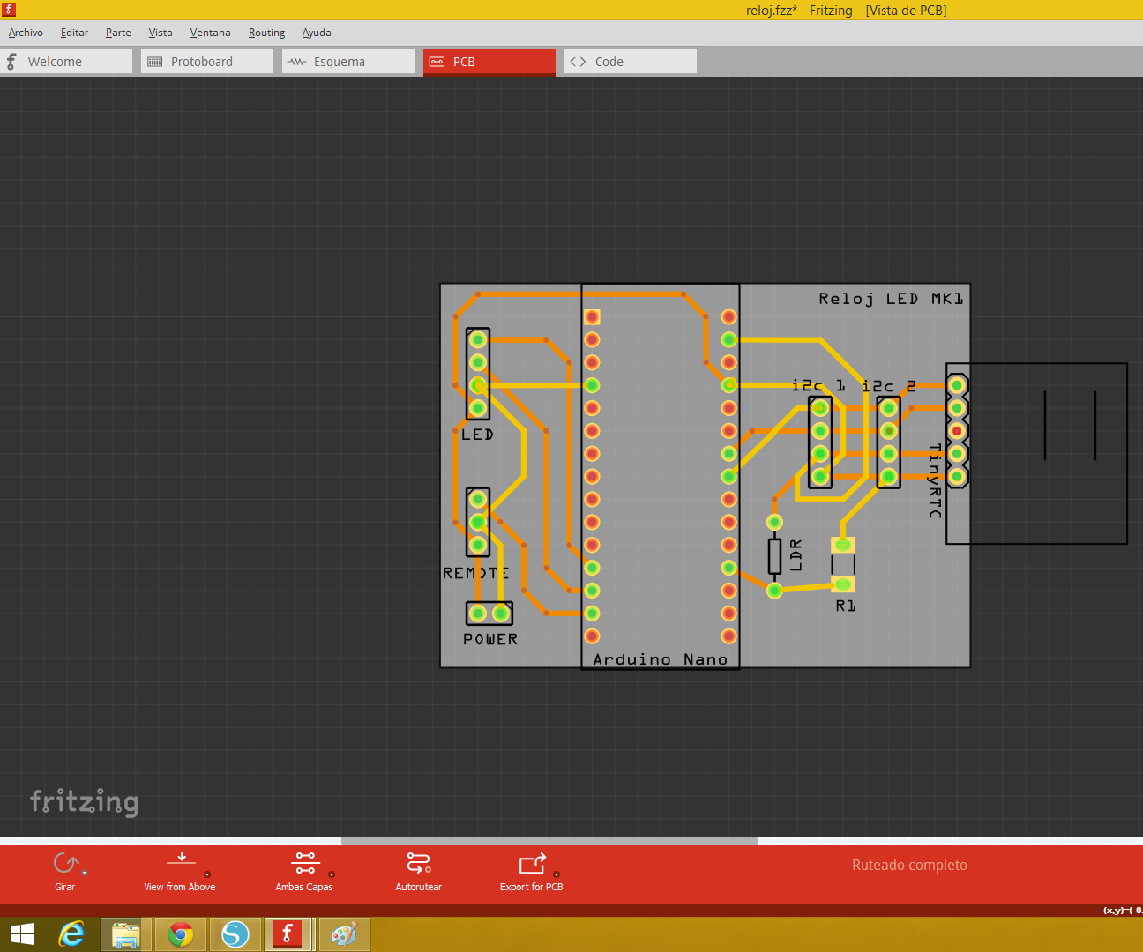
Task: Start routing with the Autorutear icon
Action: click(x=417, y=862)
